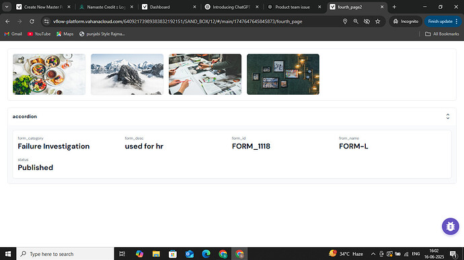464x260 pixels.
Task: Open File Explorer from the taskbar
Action: [x=156, y=254]
